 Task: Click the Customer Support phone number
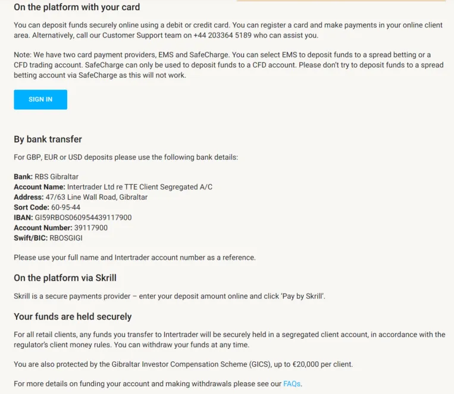coord(223,35)
